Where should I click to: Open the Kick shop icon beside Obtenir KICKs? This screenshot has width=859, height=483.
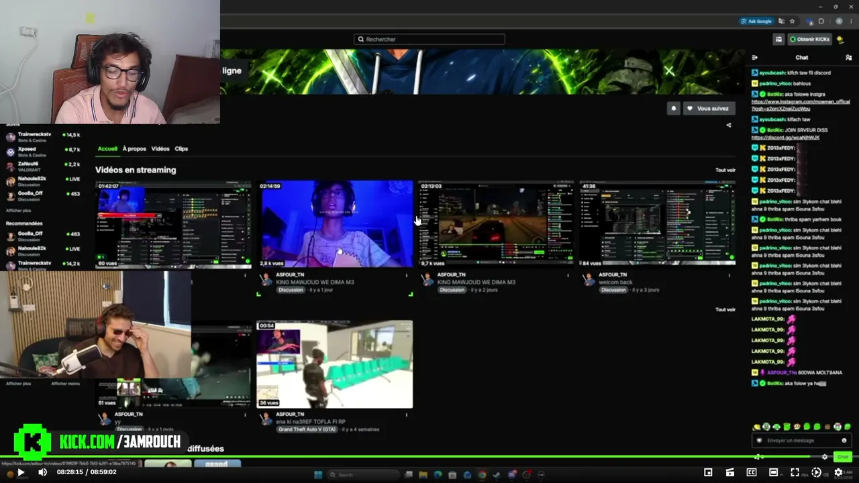tap(778, 39)
